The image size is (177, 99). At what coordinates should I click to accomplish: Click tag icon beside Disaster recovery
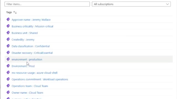click(x=8, y=53)
